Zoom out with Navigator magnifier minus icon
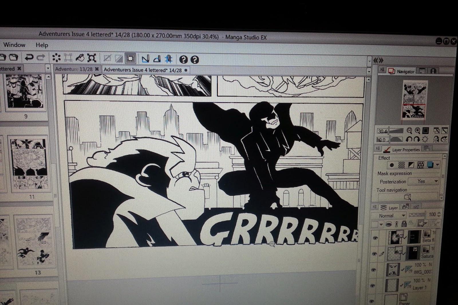Viewport: 458px width, 305px height. tap(409, 131)
